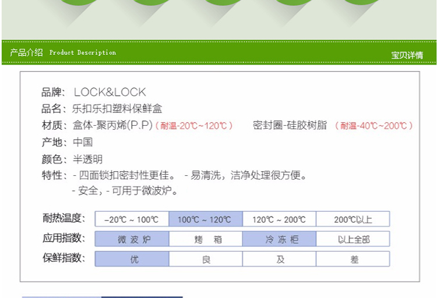Click the red 耐温-20℃~120℃ note
The image size is (437, 298).
tap(194, 126)
